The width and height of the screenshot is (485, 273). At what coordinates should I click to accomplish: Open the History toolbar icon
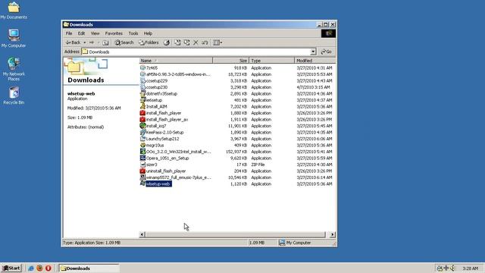167,42
